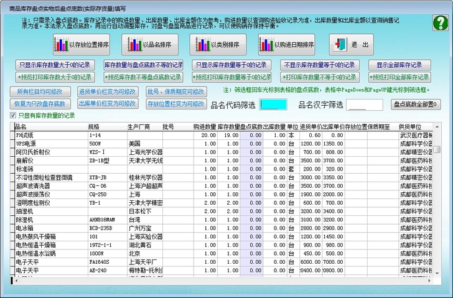Focus the 品名汉字筛选 input field
Viewport: 453px width, 298px height.
pyautogui.click(x=365, y=105)
